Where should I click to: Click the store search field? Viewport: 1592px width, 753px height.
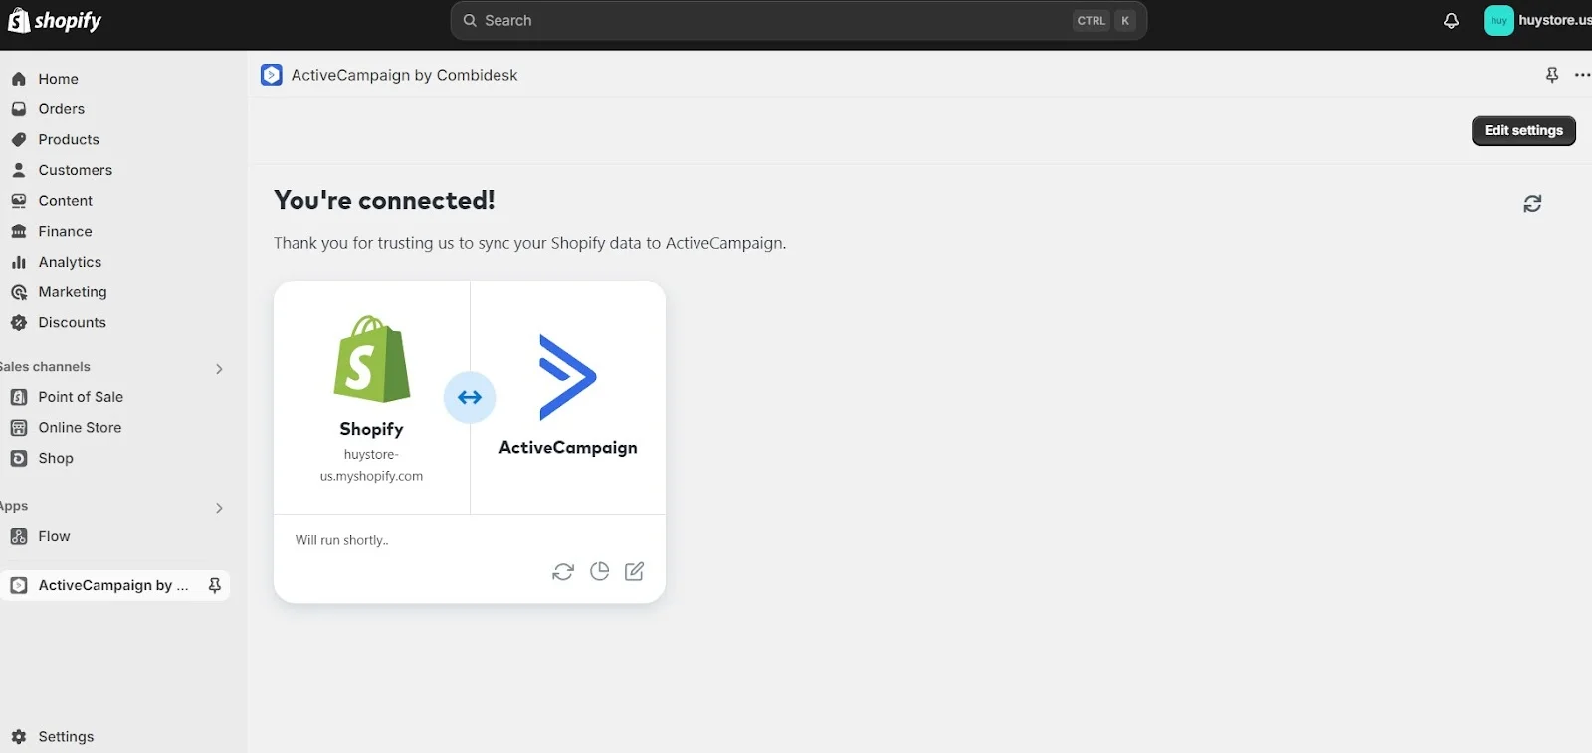(798, 20)
